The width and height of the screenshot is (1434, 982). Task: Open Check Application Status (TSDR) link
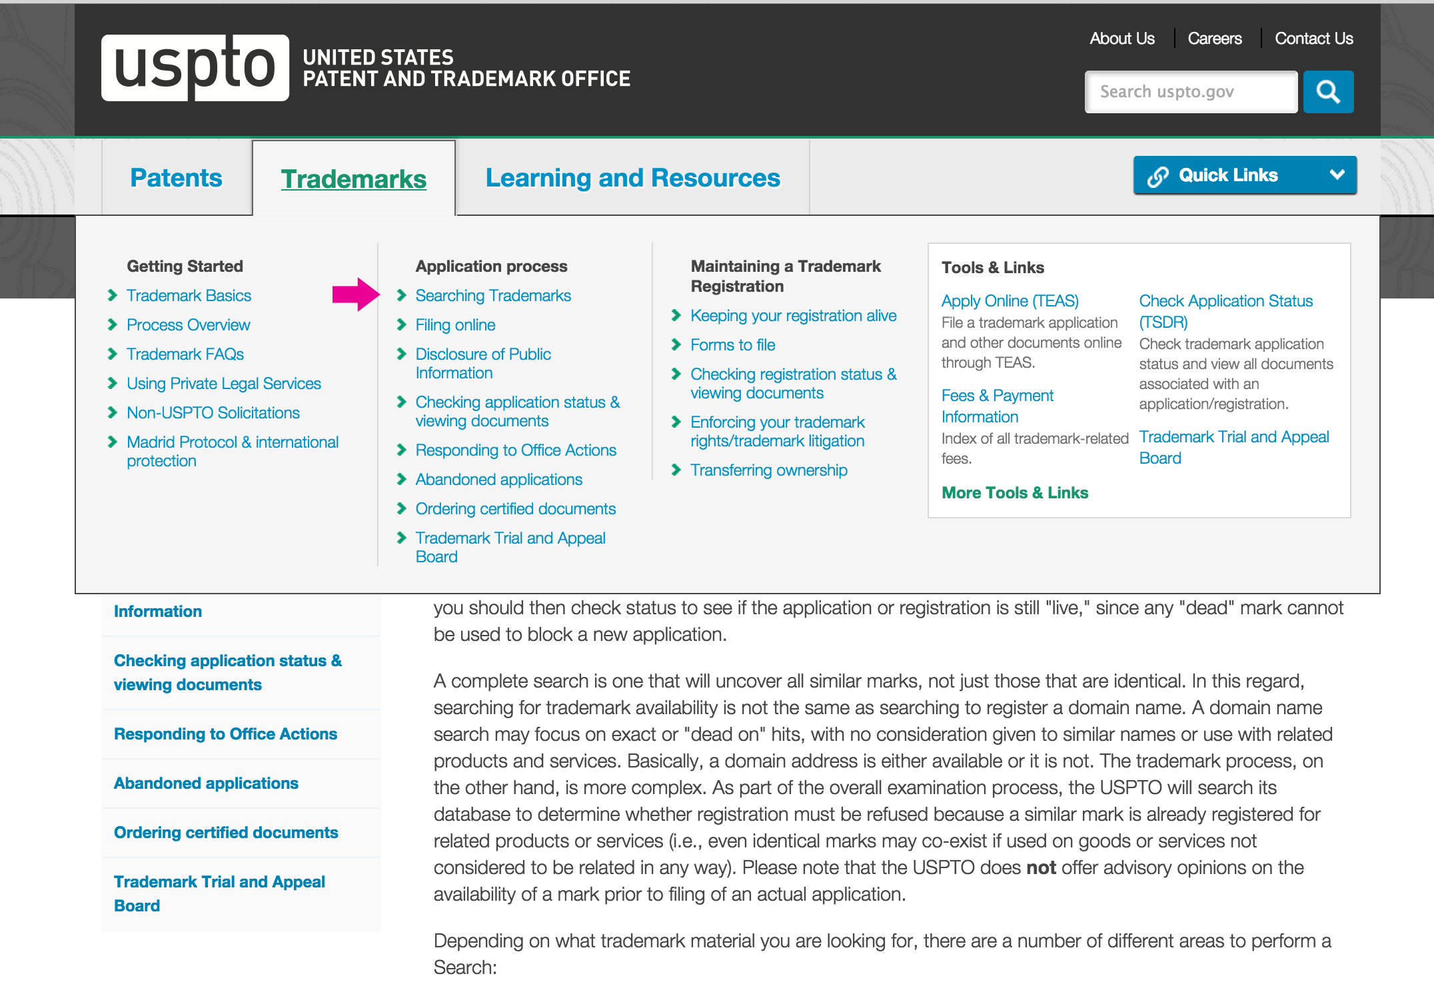pos(1225,312)
